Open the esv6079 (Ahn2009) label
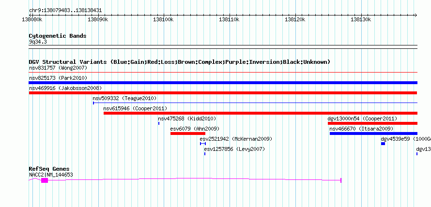The image size is (431, 207). pyautogui.click(x=195, y=129)
